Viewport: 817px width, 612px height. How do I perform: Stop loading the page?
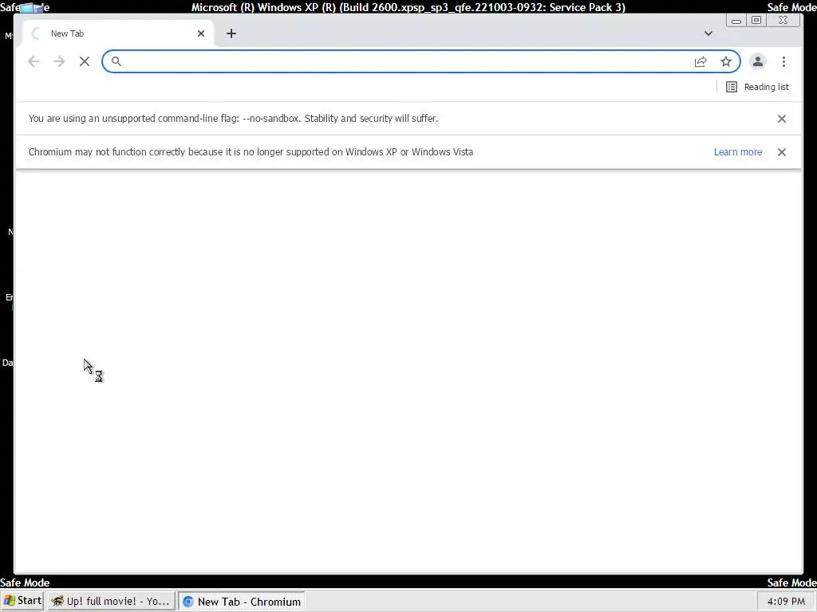(85, 61)
